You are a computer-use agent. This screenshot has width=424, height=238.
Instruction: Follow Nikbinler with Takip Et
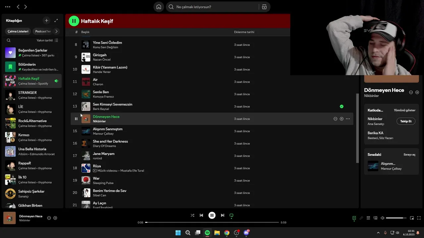pos(406,121)
